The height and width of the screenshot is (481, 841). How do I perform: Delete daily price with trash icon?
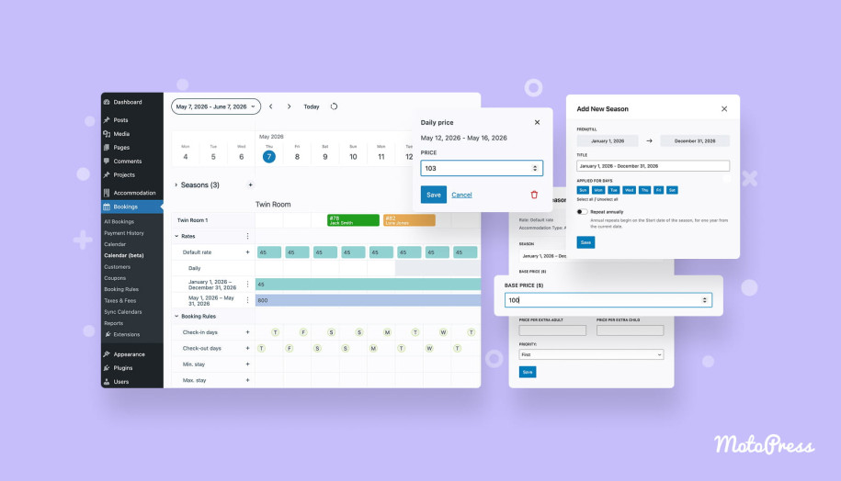coord(534,195)
